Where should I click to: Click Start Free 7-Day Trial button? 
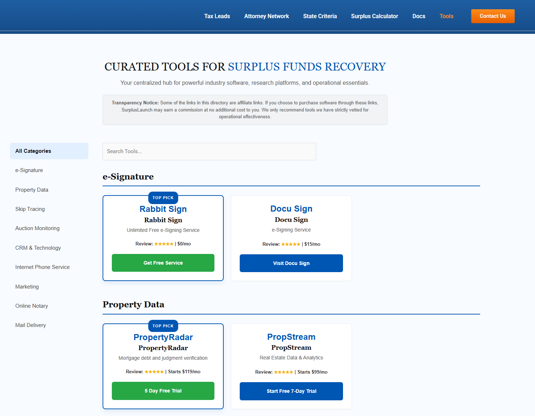click(291, 391)
